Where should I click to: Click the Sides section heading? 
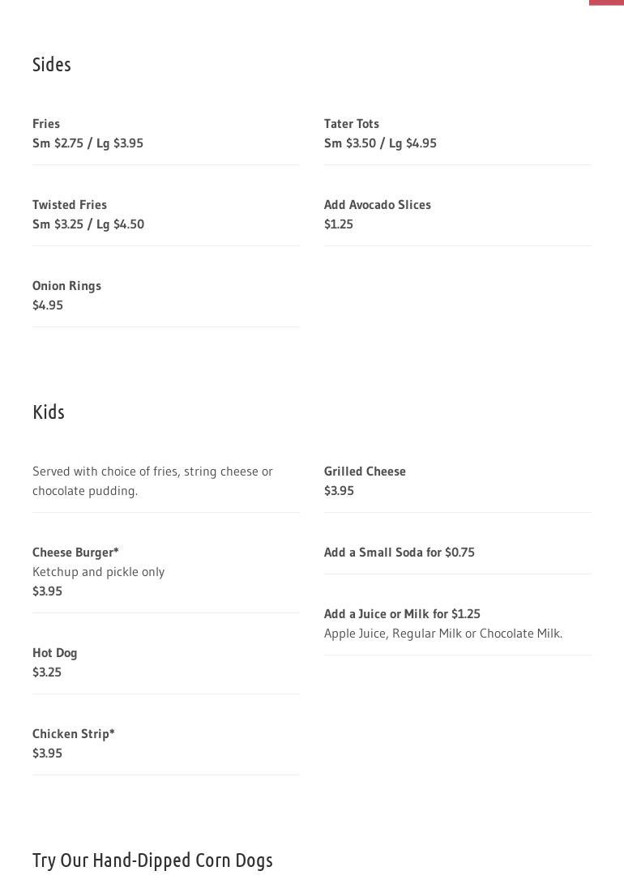pyautogui.click(x=52, y=64)
